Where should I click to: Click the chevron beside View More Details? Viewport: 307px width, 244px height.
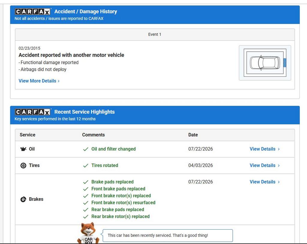(58, 81)
